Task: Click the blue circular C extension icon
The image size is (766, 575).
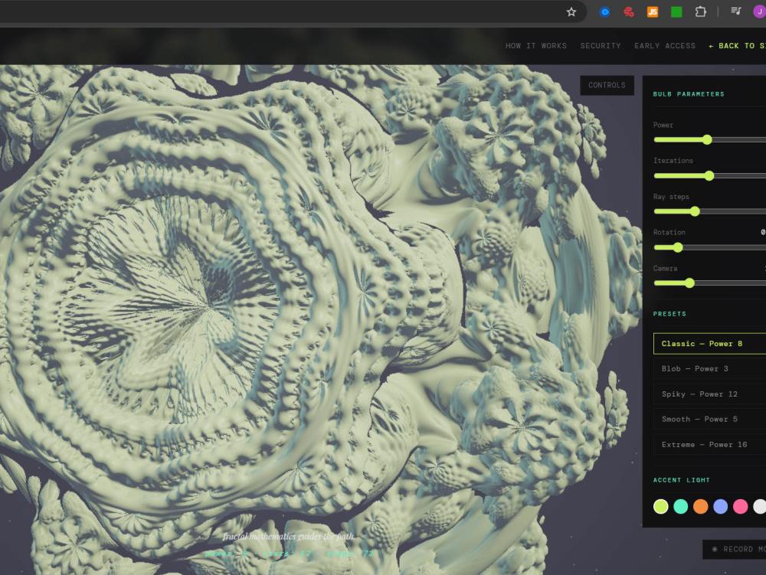Action: click(604, 11)
